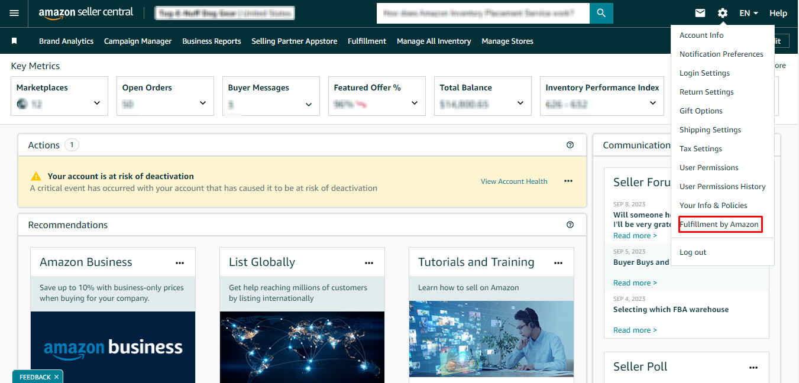The height and width of the screenshot is (383, 799).
Task: Select Business Reports in the navigation menu
Action: [211, 41]
